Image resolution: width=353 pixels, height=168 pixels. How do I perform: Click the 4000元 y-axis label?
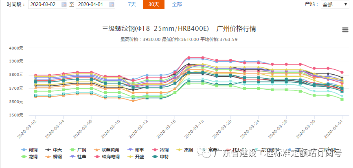16,48
